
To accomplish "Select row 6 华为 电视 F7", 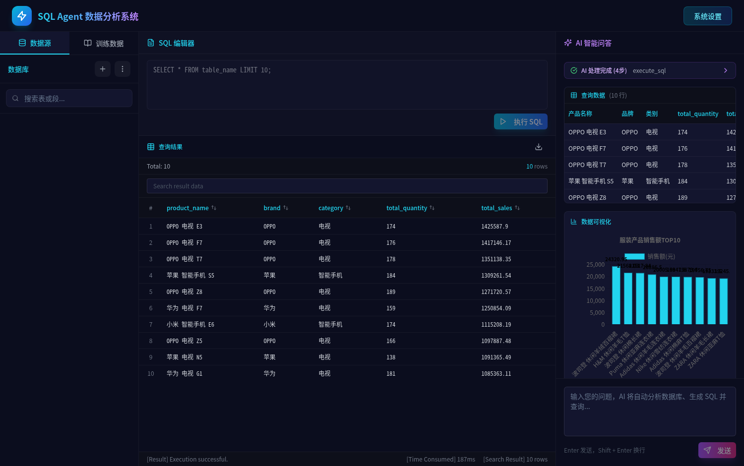I will (x=347, y=308).
